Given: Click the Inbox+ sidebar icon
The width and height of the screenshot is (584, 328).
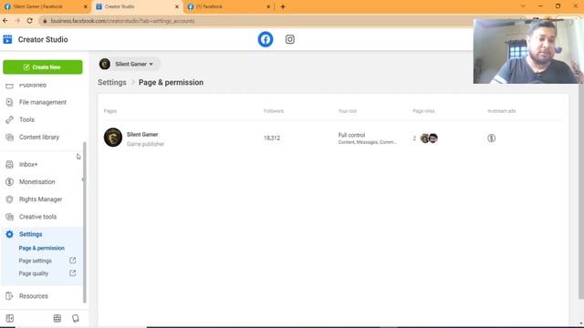Looking at the screenshot, I should 9,164.
